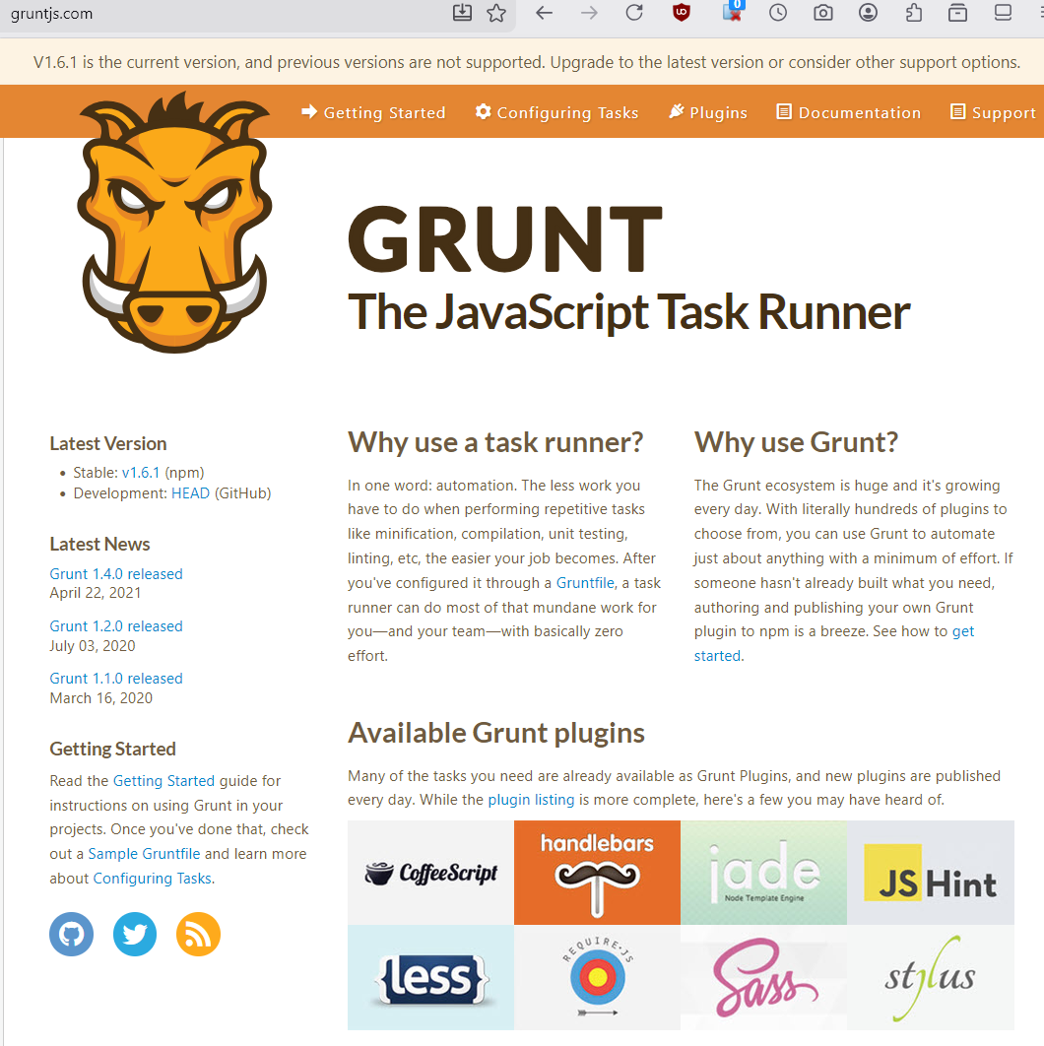Viewport: 1044px width, 1046px height.
Task: Click the 'March 16, 2020' date text
Action: (101, 697)
